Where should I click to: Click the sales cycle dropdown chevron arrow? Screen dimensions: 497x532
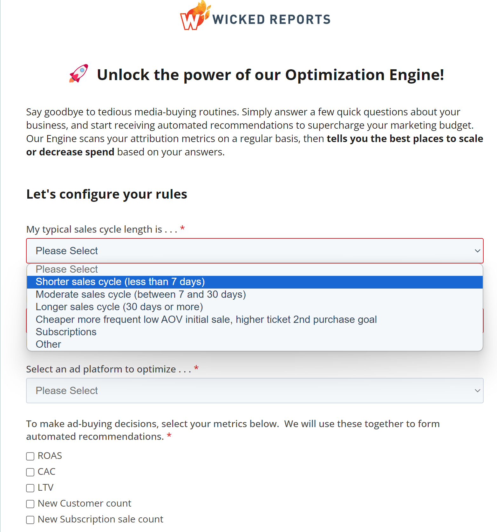(477, 251)
